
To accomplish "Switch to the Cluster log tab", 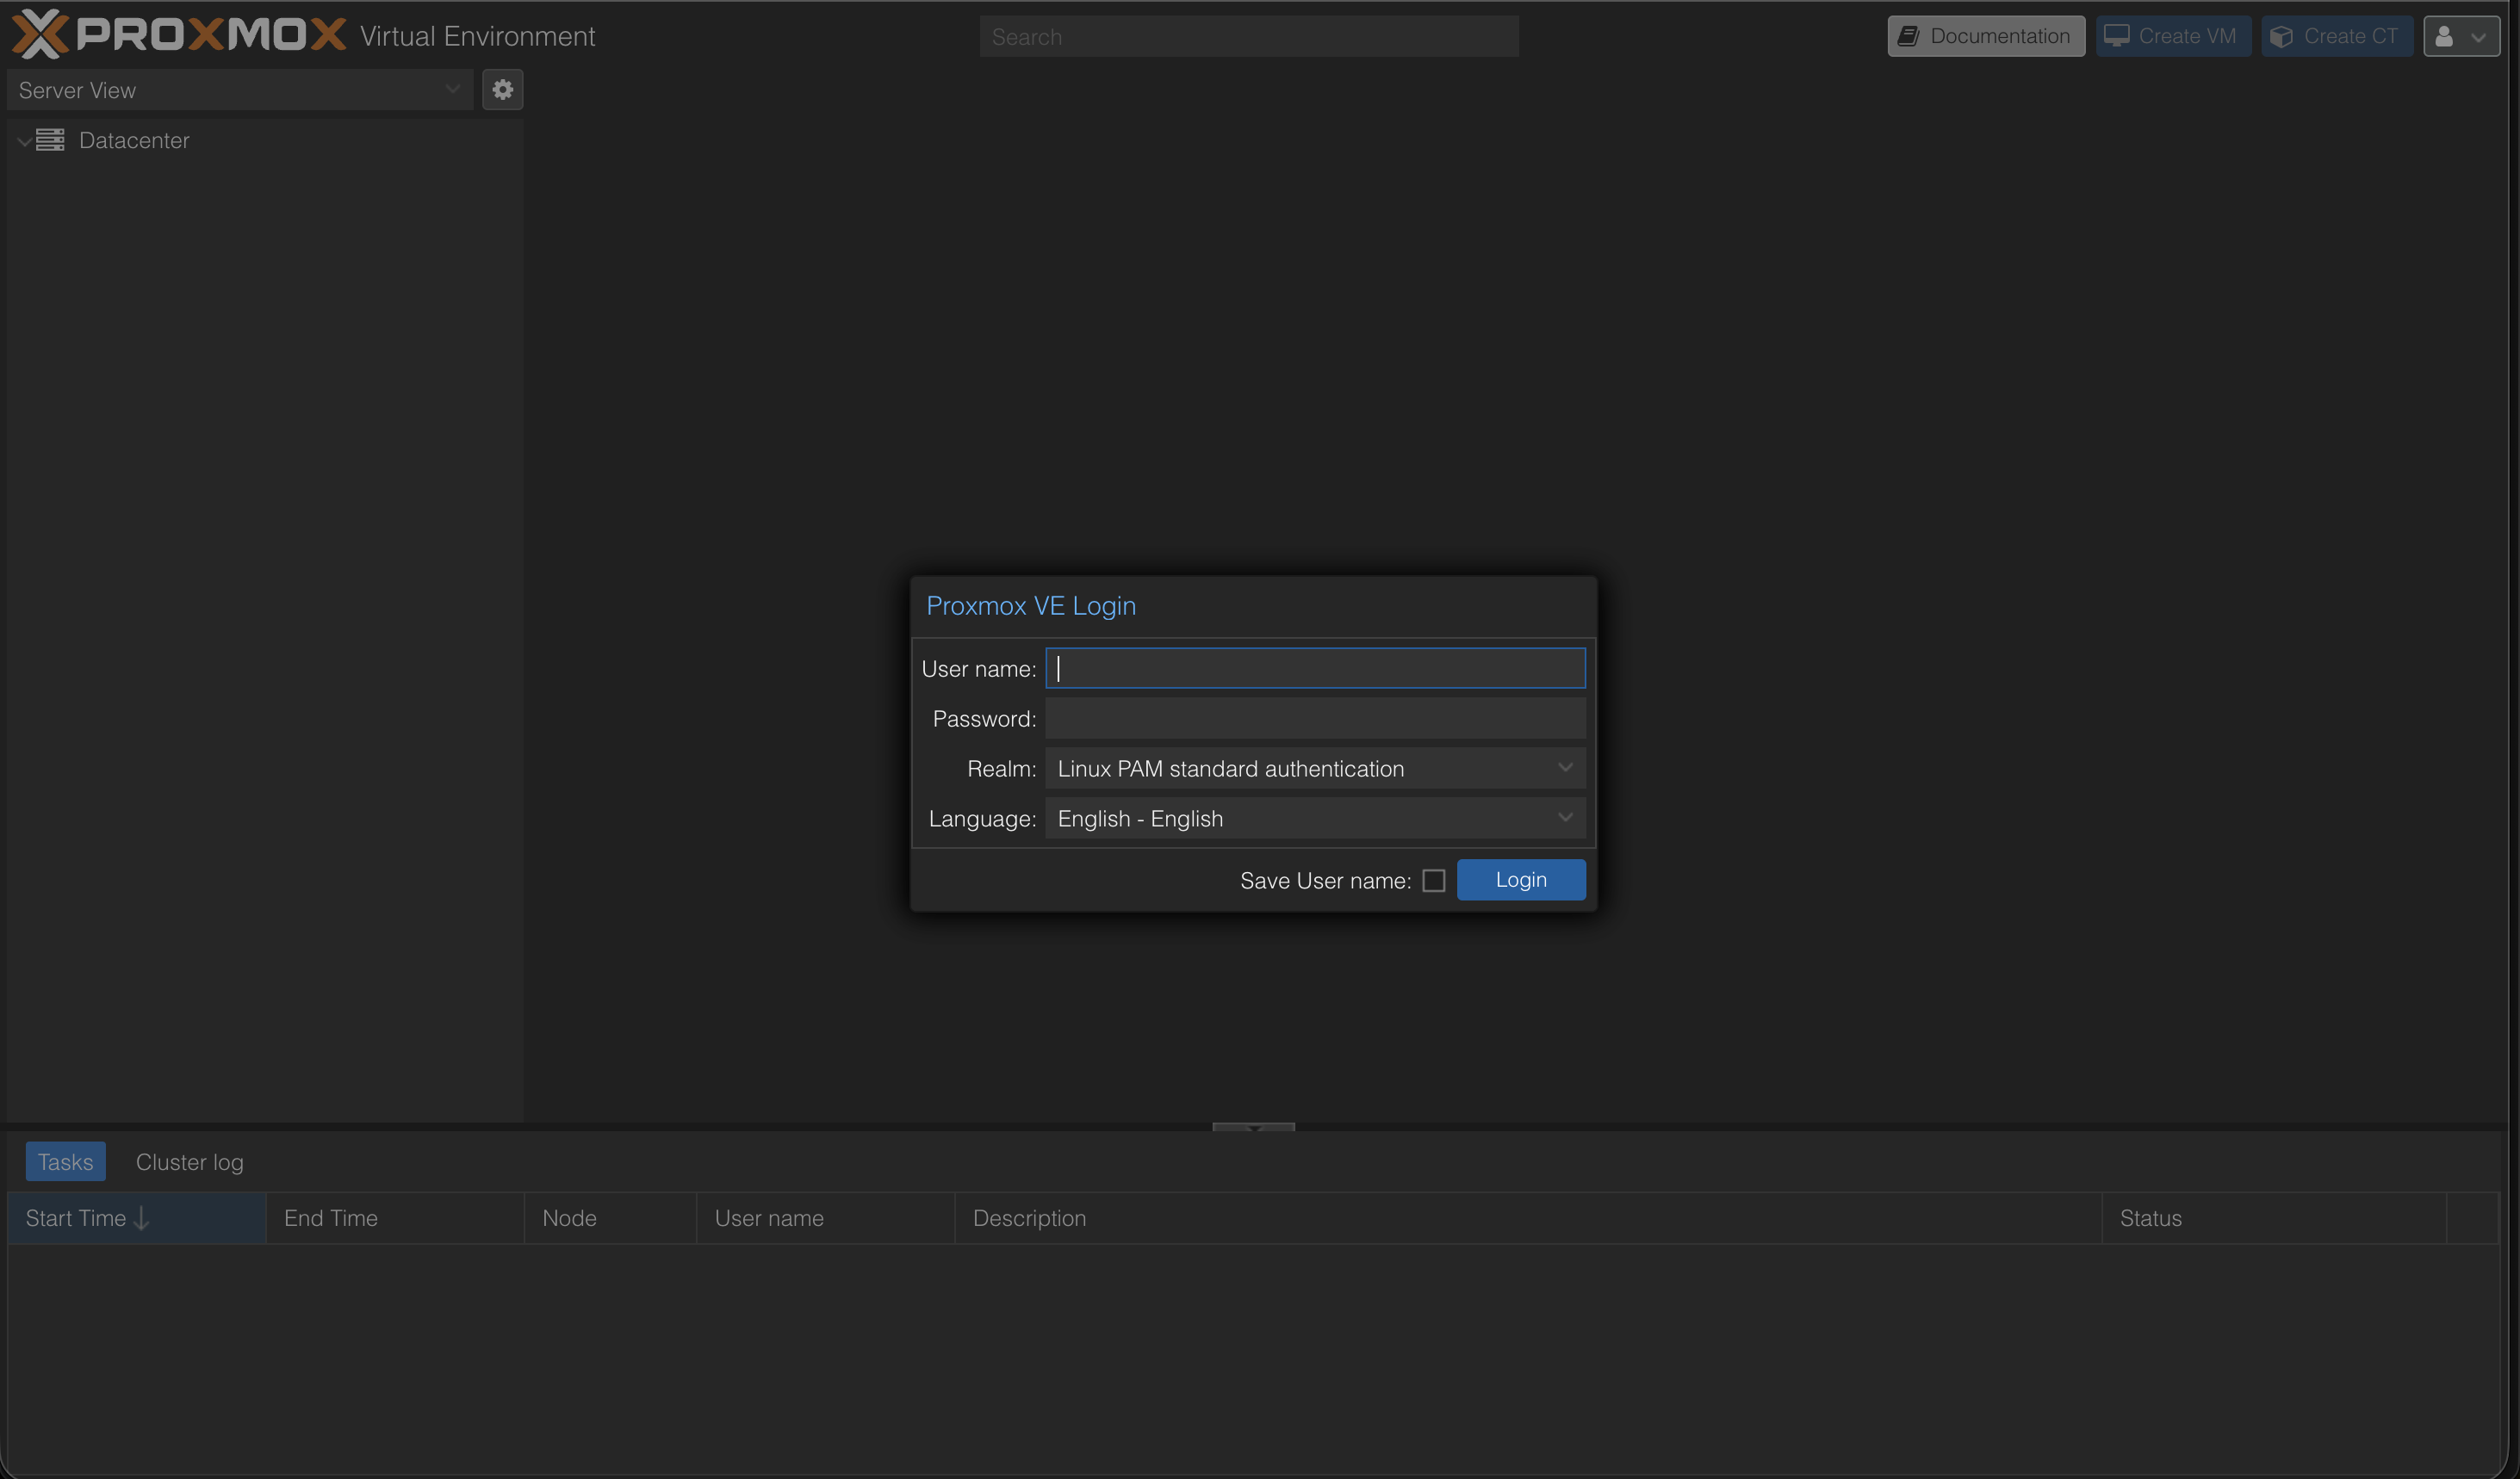I will [189, 1161].
